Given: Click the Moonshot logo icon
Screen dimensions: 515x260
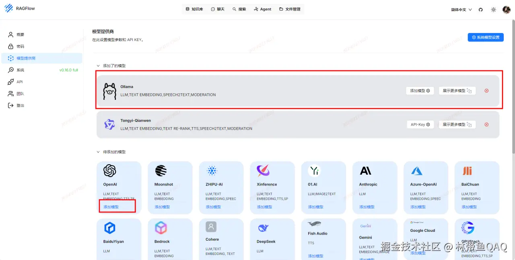Looking at the screenshot, I should [161, 171].
